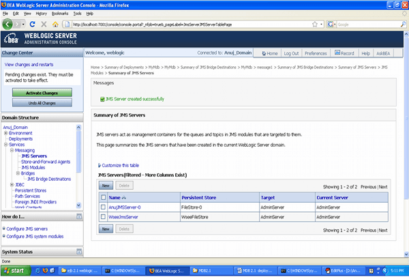Expand the Environment tree node
Image resolution: width=409 pixels, height=277 pixels.
coord(5,132)
